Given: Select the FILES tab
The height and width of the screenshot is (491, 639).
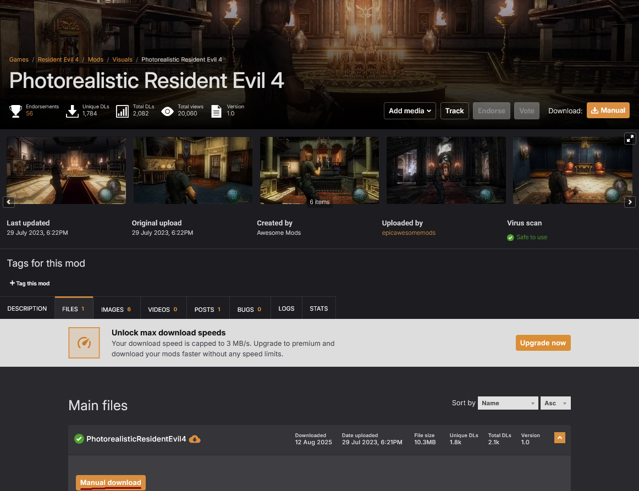Looking at the screenshot, I should (x=74, y=308).
